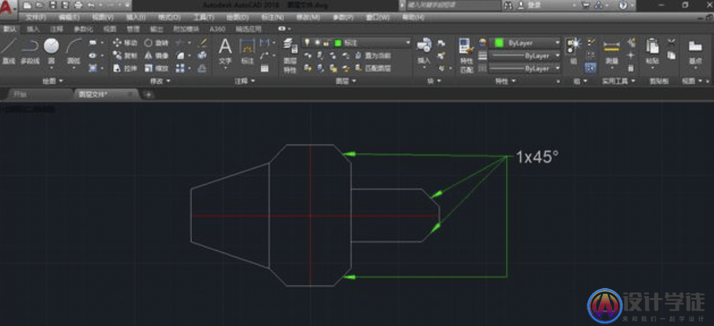Viewport: 714px width, 326px height.
Task: Click the 匹配图层 button
Action: (x=374, y=68)
